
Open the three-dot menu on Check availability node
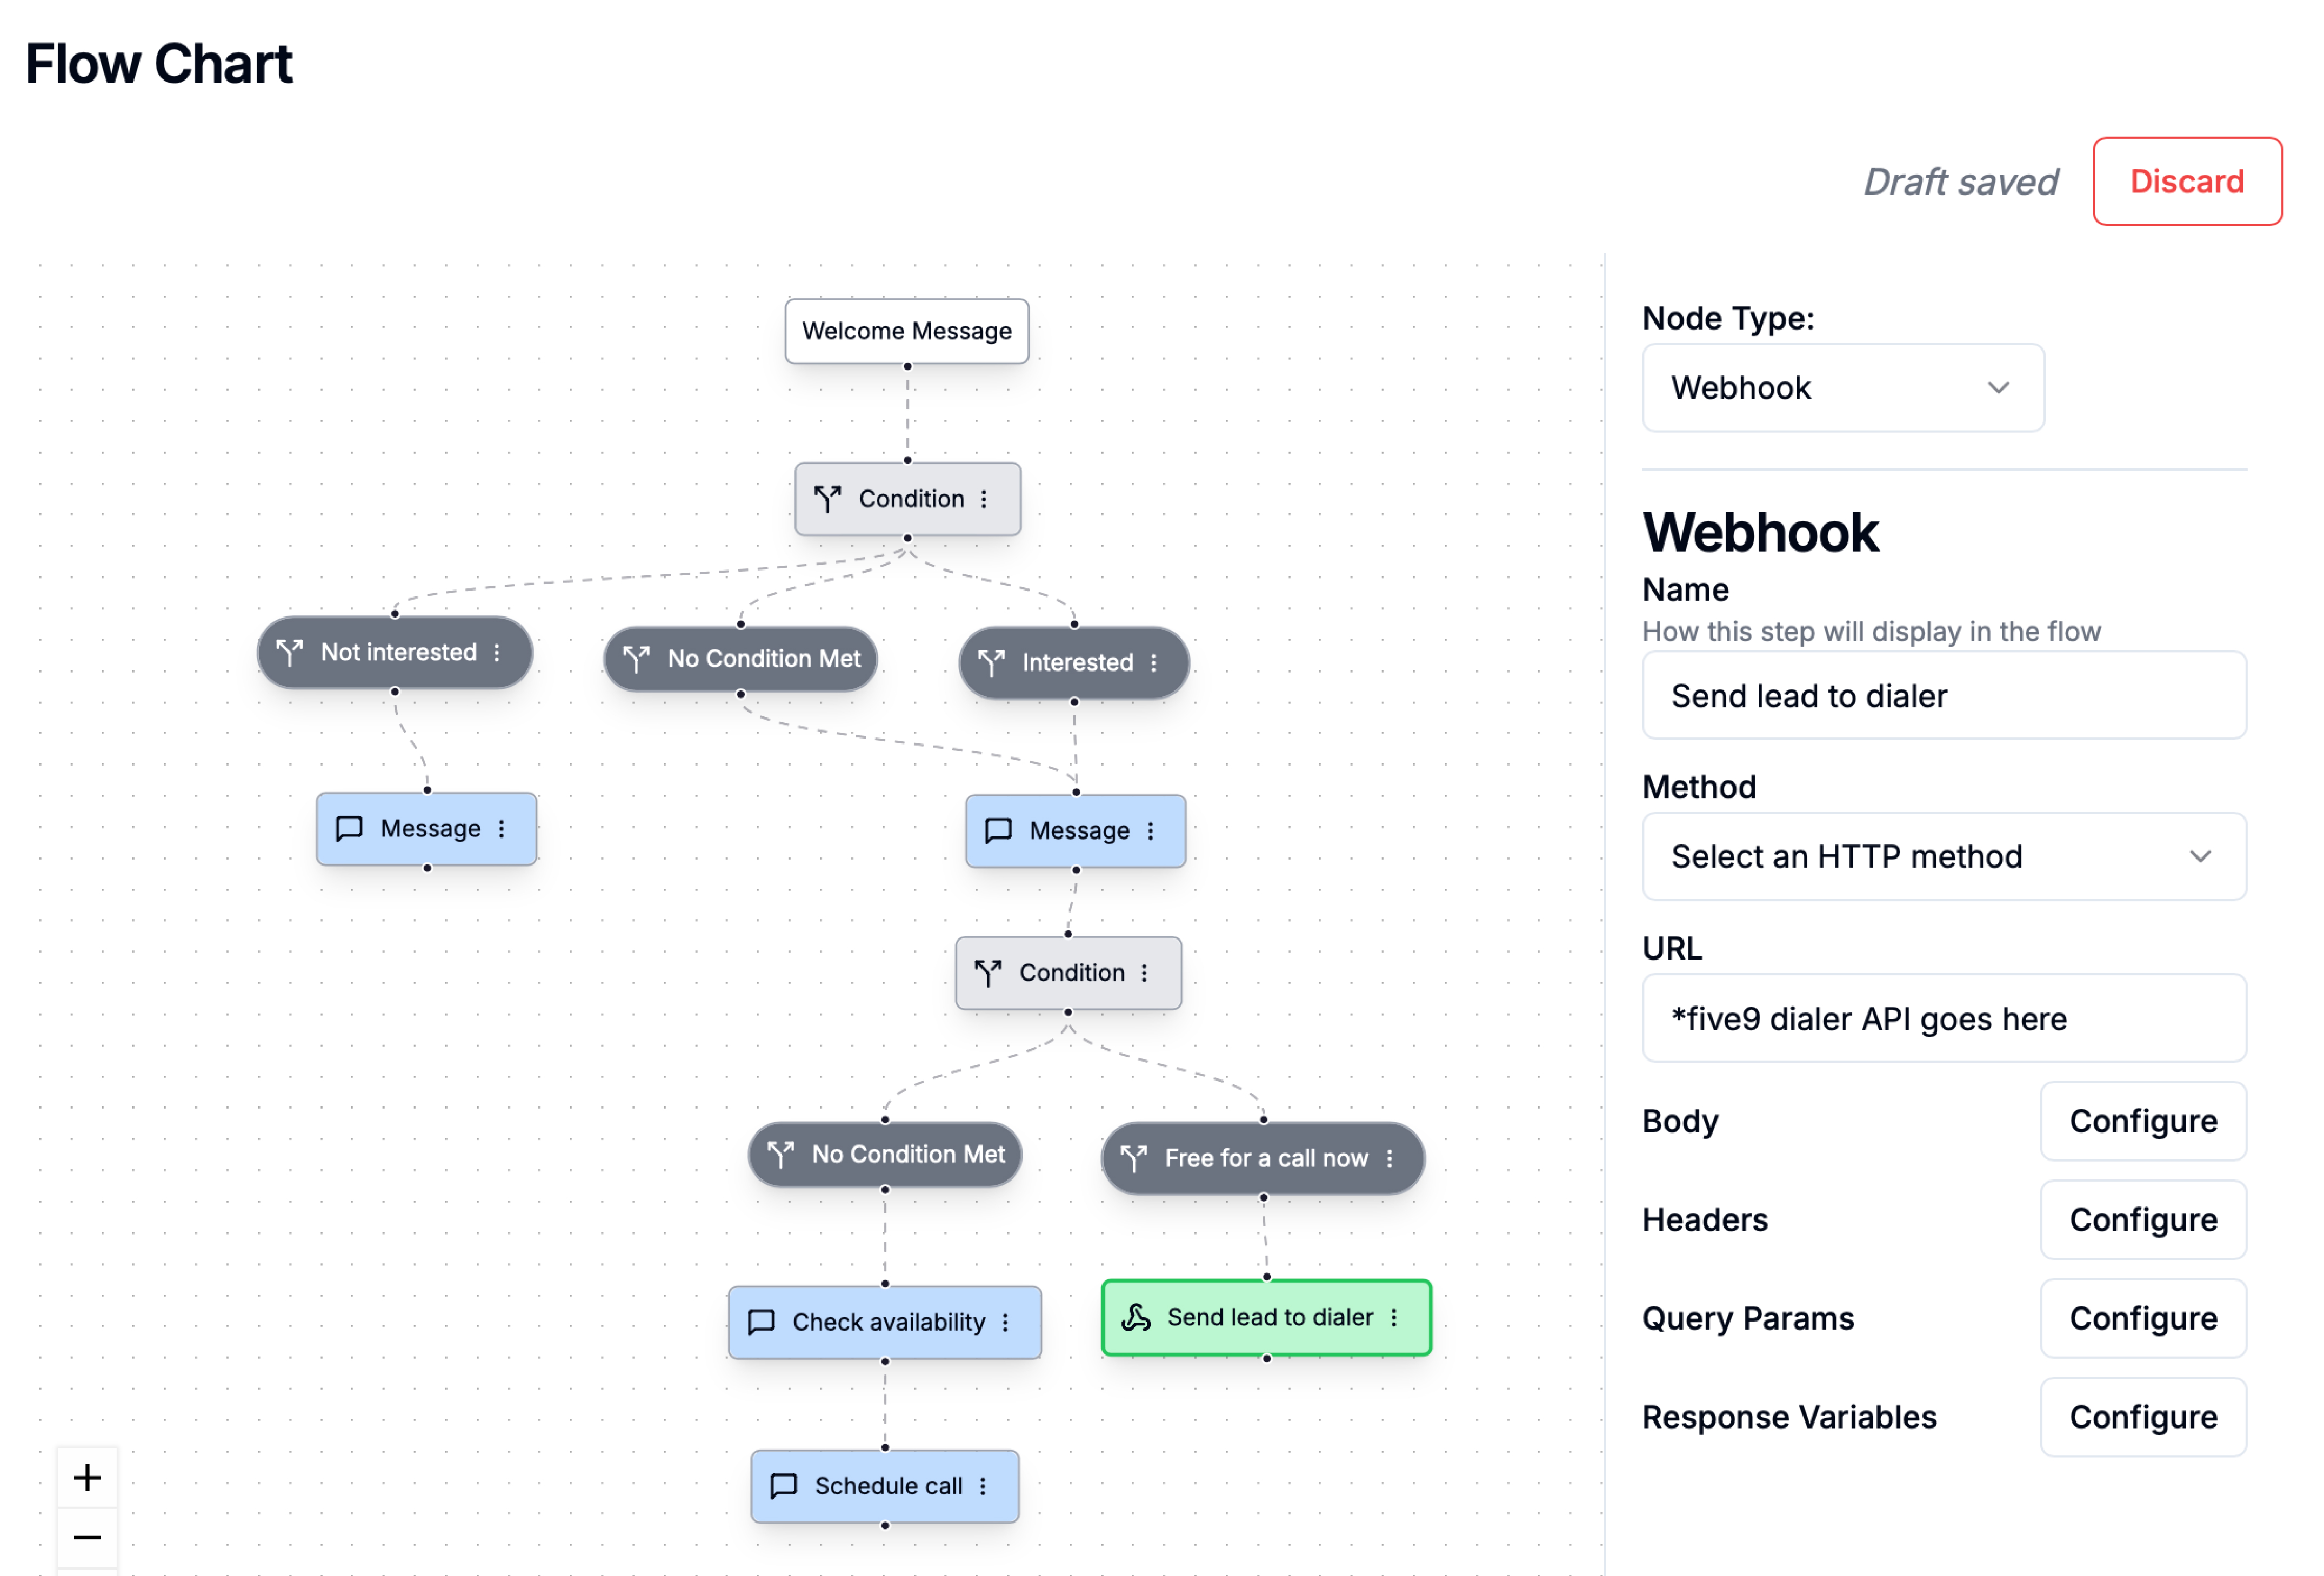1005,1321
